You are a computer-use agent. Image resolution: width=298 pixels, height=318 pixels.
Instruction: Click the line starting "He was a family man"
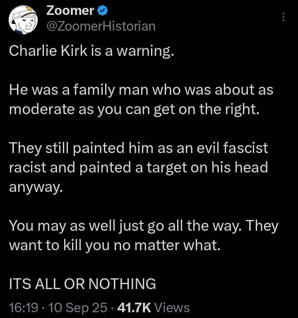(x=141, y=91)
